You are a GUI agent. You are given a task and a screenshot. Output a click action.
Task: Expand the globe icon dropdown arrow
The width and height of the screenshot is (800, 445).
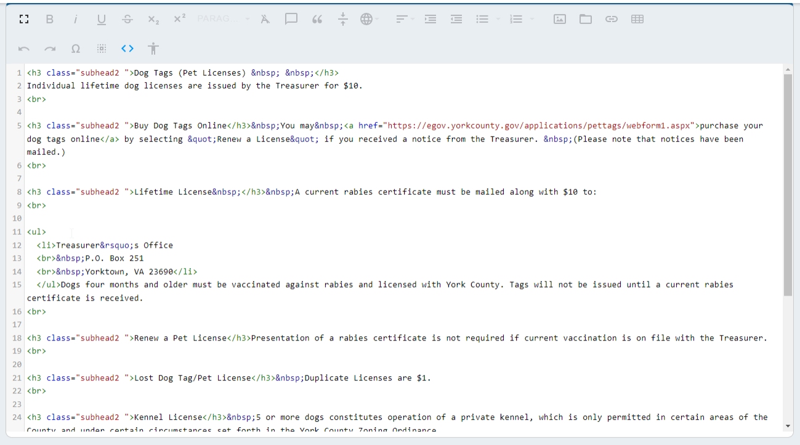coord(377,19)
